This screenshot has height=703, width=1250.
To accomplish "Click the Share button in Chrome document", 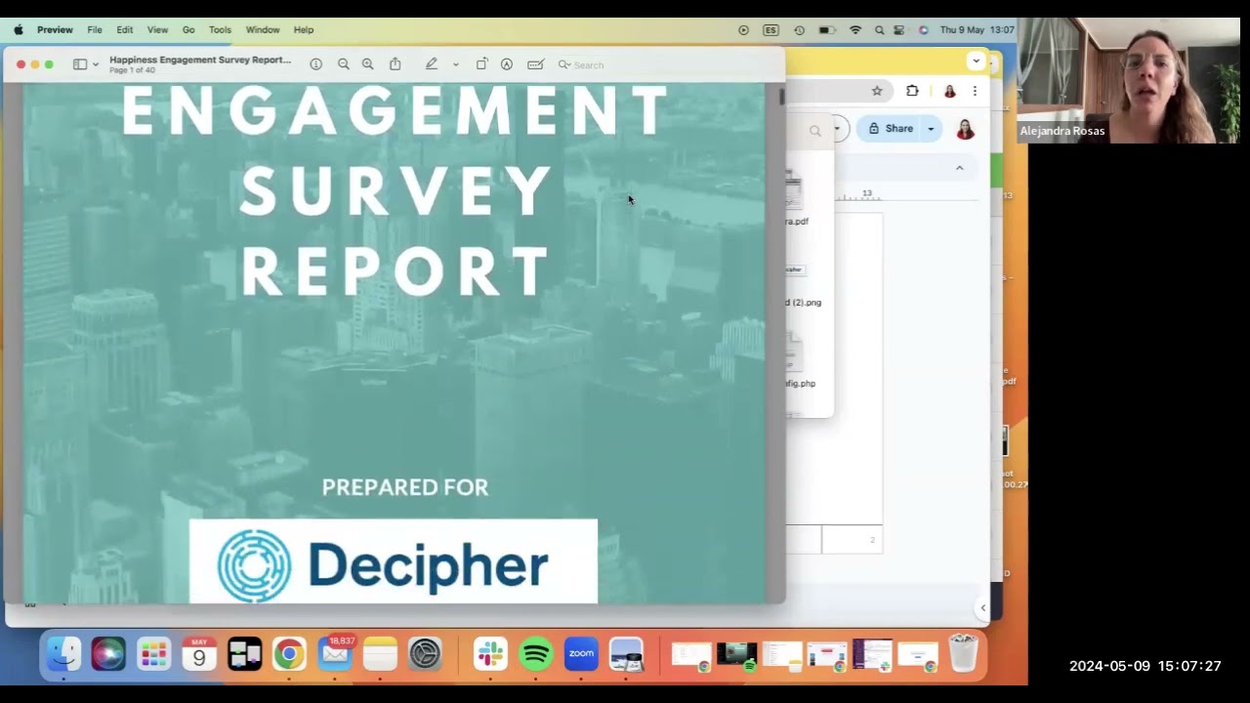I will 890,129.
